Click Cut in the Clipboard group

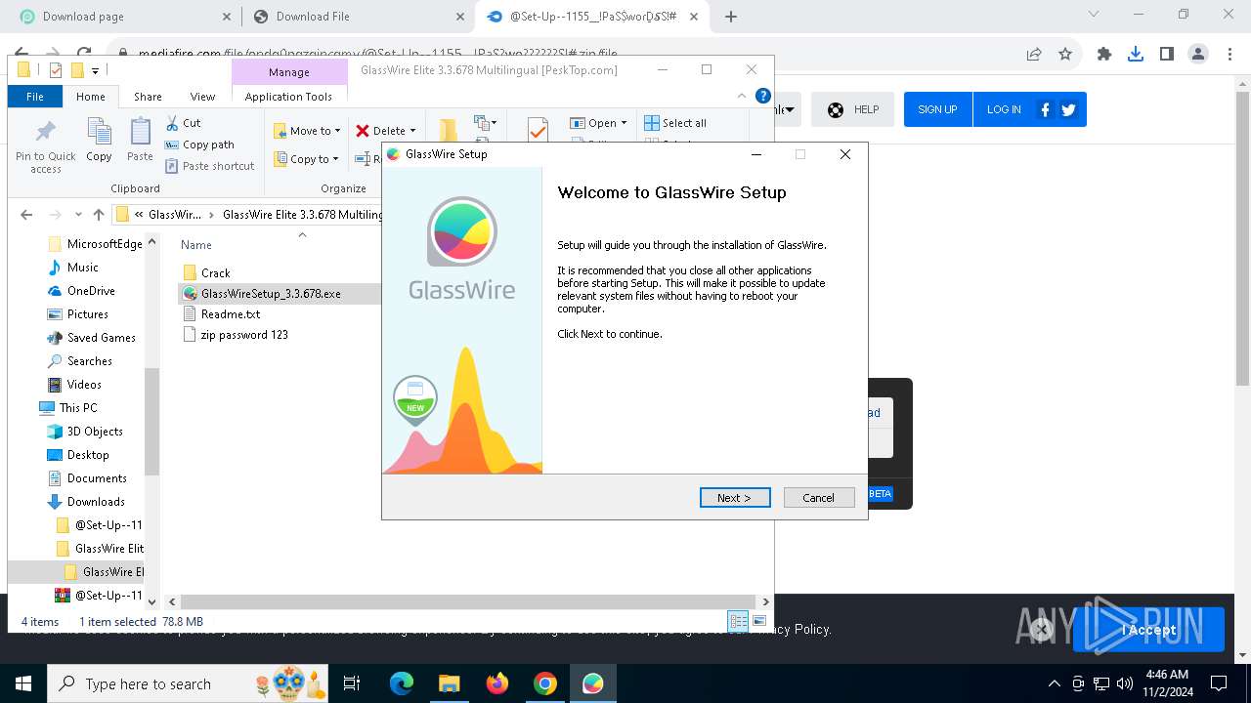pyautogui.click(x=184, y=123)
